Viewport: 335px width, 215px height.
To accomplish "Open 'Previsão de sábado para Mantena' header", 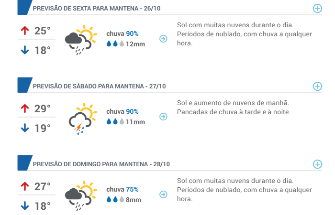I will tap(99, 86).
